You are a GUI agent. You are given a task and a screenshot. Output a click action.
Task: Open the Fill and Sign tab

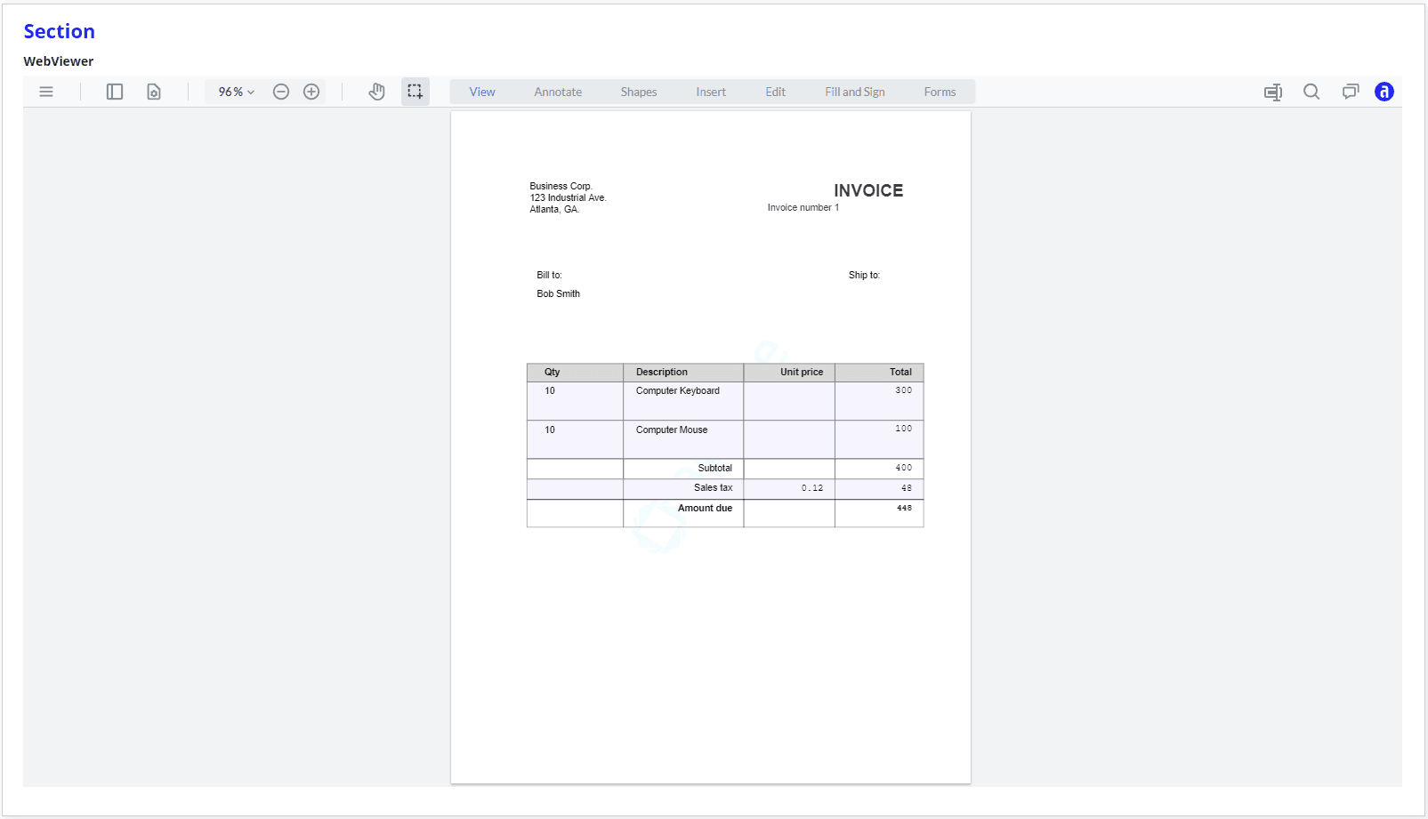tap(854, 92)
